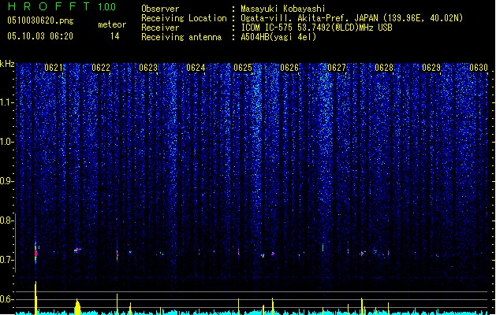Click the 0625 time marker
This screenshot has width=496, height=315.
243,68
